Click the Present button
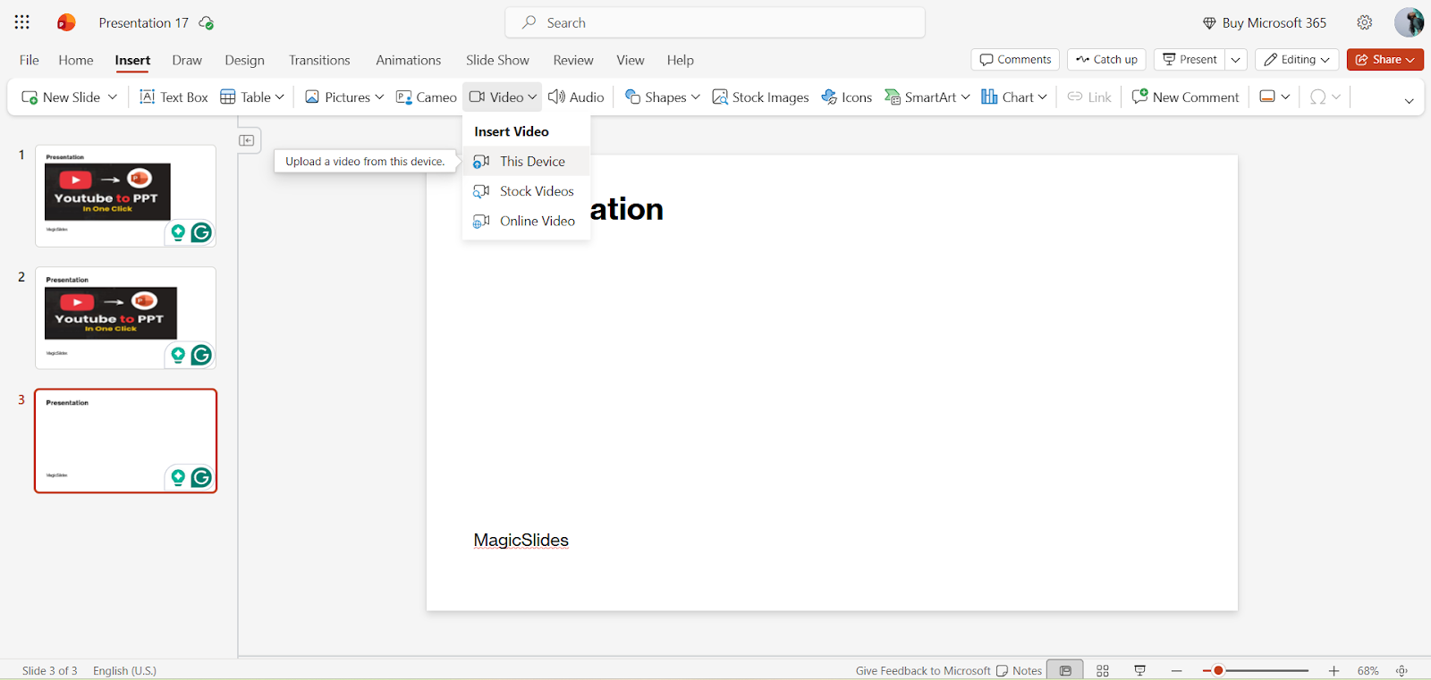The height and width of the screenshot is (680, 1431). click(1190, 60)
